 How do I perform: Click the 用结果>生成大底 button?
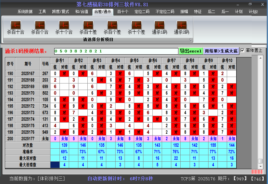[221, 51]
